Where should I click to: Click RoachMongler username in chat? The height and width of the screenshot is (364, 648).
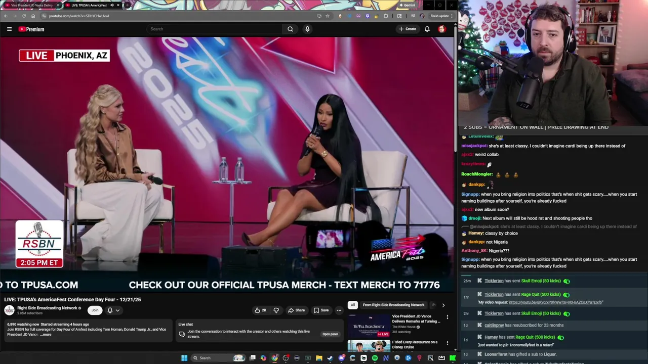[x=477, y=174]
